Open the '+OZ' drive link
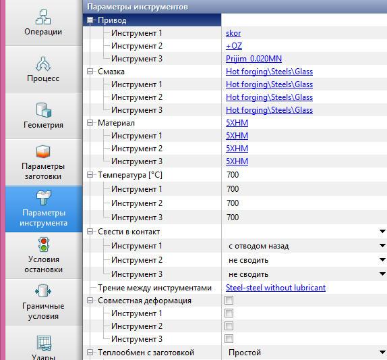This screenshot has height=360, width=387. pos(234,46)
